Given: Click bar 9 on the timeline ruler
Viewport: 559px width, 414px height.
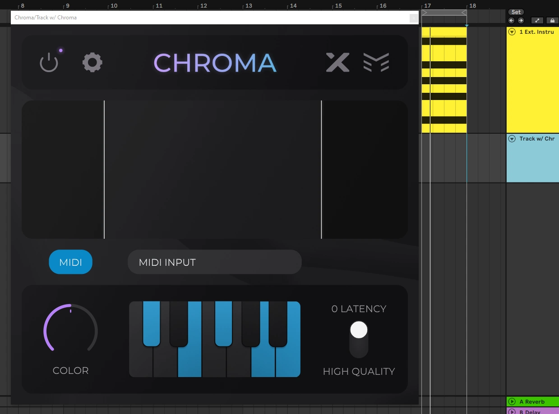Looking at the screenshot, I should click(x=67, y=6).
